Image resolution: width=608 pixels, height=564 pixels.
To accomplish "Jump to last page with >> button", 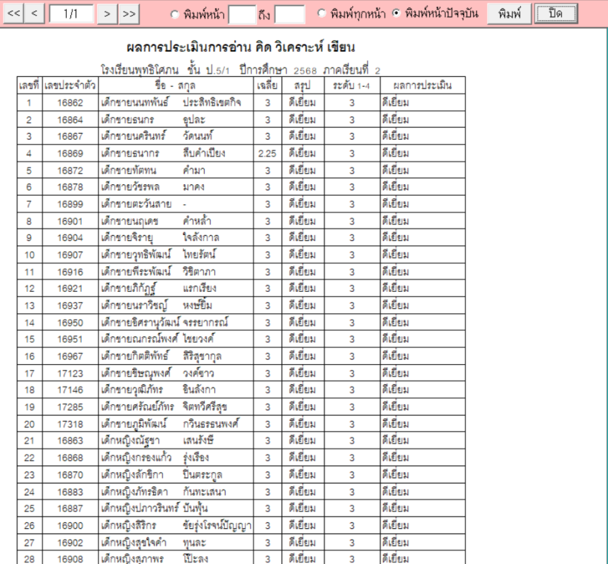I will (x=128, y=14).
